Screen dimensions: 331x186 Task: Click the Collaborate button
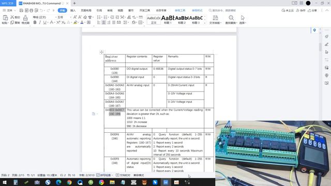click(x=301, y=10)
